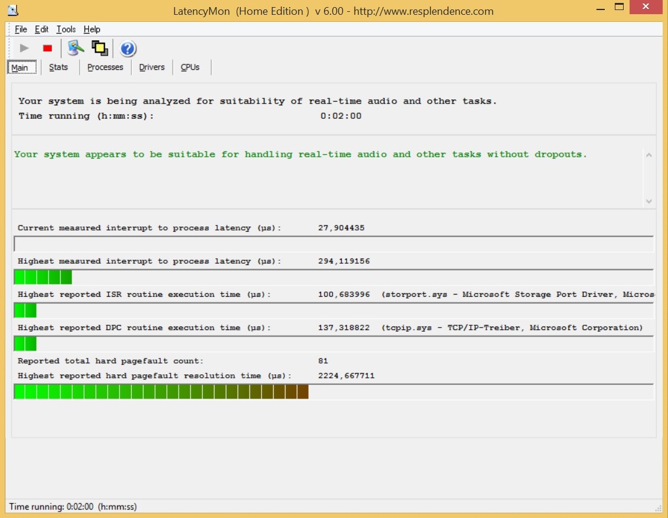Click 'Reported total hard pagefault count' label
Image resolution: width=668 pixels, height=518 pixels.
(111, 361)
